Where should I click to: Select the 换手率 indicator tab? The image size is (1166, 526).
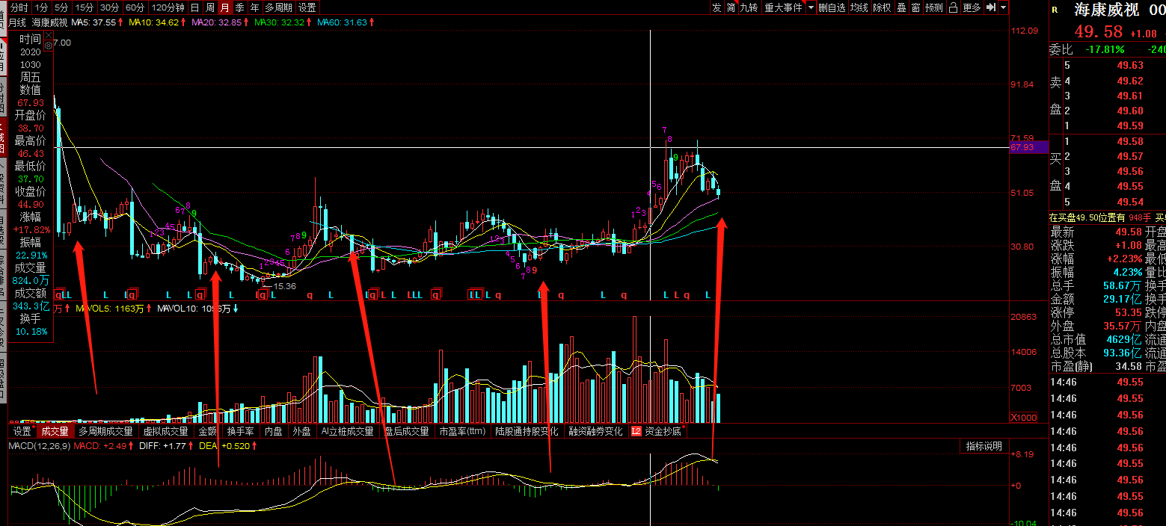click(x=241, y=431)
